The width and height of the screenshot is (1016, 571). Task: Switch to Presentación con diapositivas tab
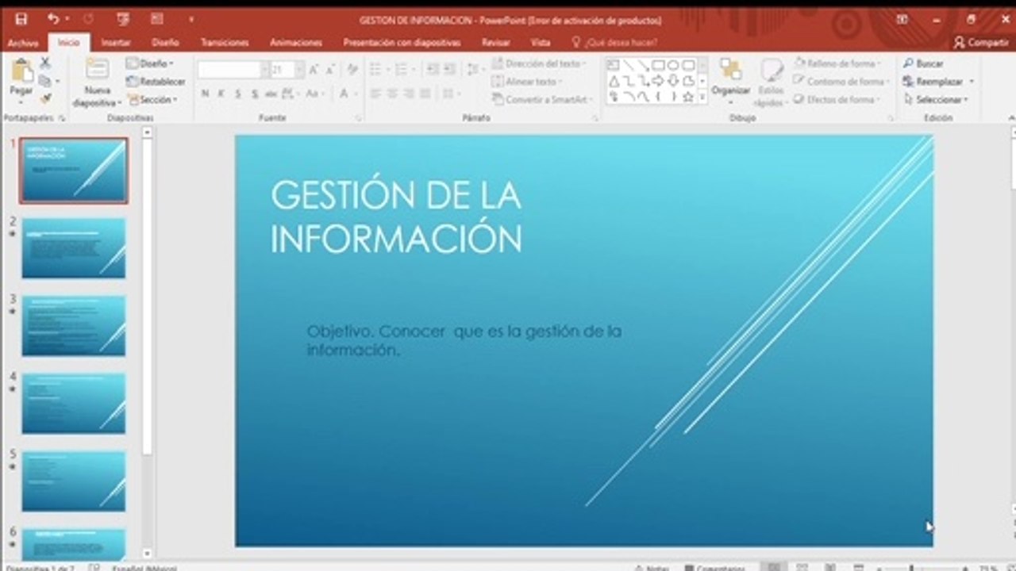tap(402, 43)
